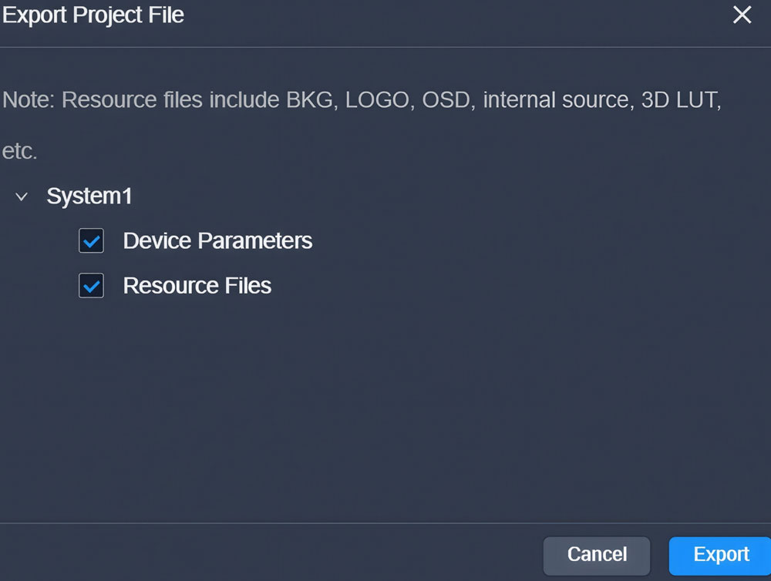Confirm export of System1 files

pyautogui.click(x=719, y=555)
